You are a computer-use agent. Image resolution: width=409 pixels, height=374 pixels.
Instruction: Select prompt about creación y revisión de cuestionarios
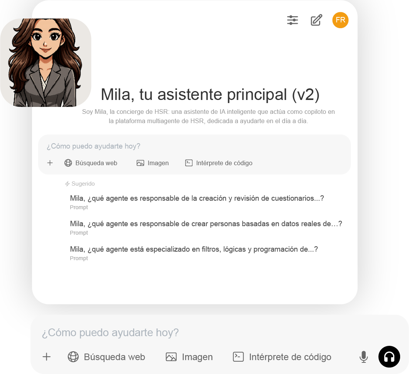197,202
